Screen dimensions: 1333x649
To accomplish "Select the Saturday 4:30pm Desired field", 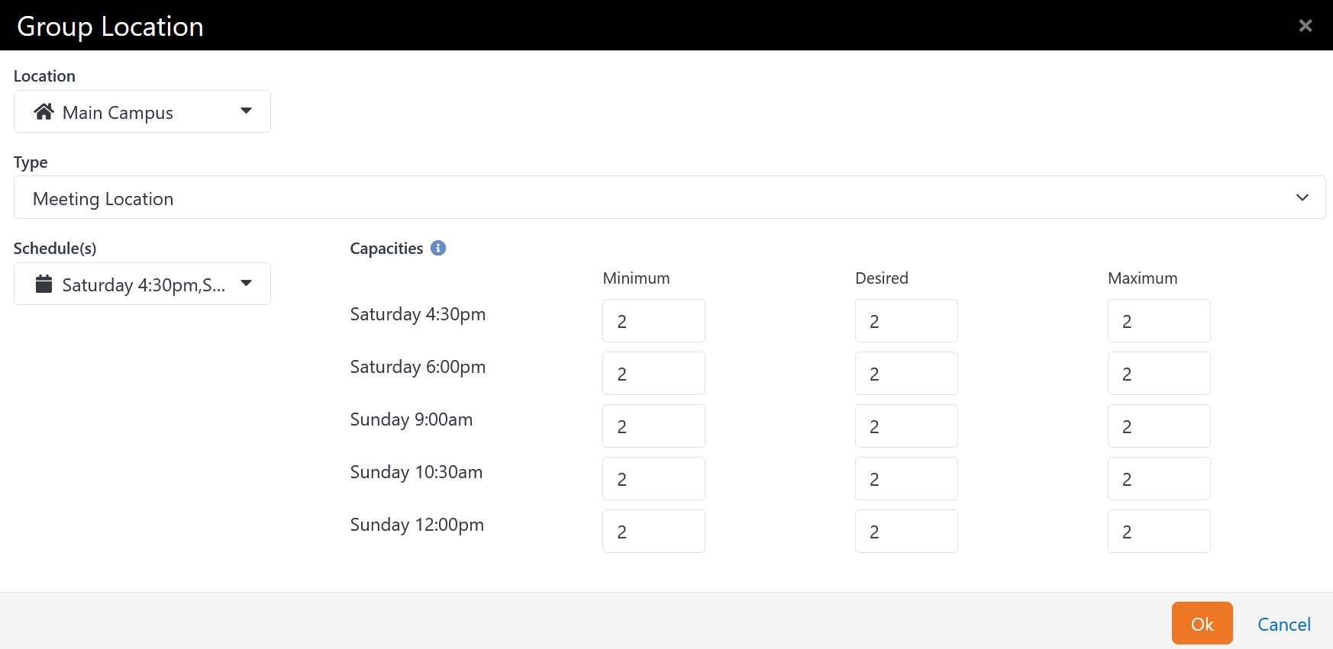I will click(x=906, y=320).
